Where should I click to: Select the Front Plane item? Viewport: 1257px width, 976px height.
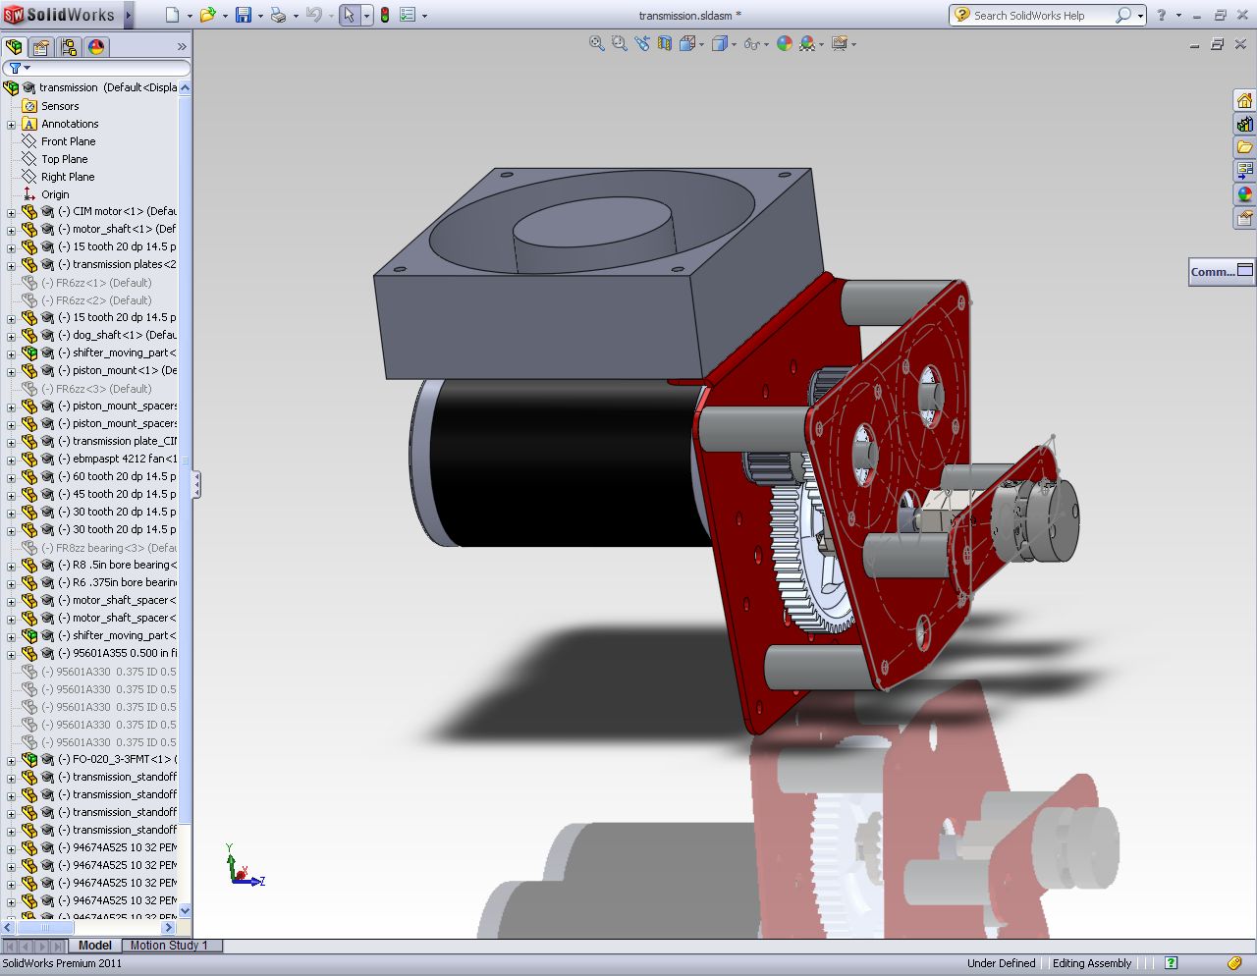click(68, 141)
